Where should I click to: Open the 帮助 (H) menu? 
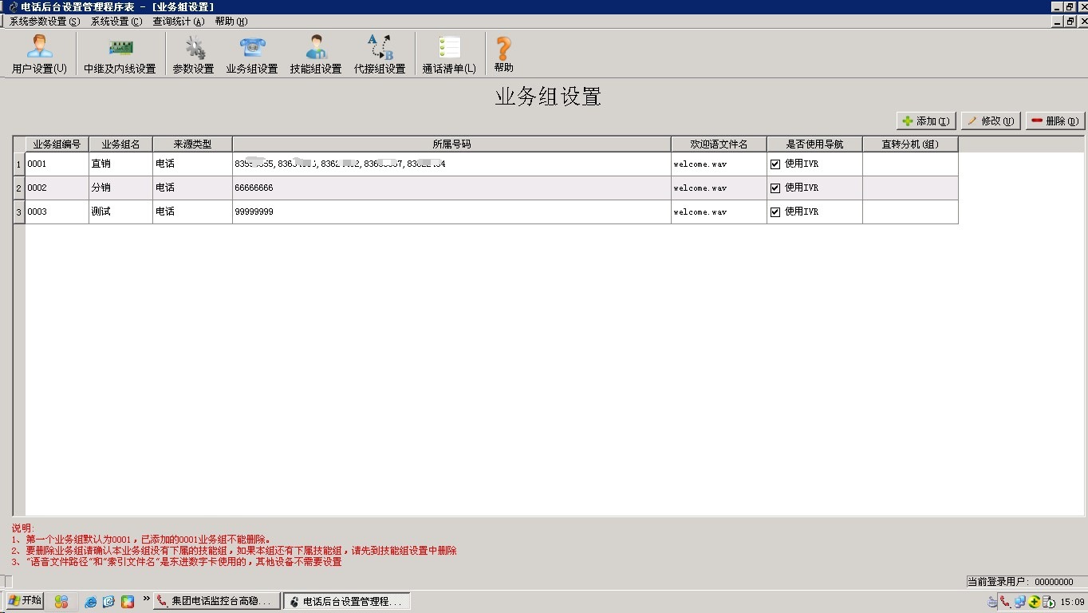tap(231, 22)
